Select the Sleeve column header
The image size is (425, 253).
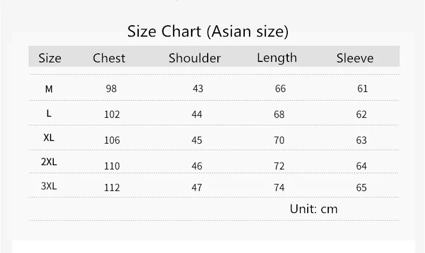tap(355, 58)
